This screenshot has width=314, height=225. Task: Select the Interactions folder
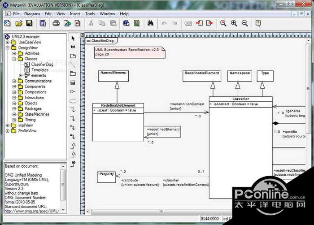(34, 98)
